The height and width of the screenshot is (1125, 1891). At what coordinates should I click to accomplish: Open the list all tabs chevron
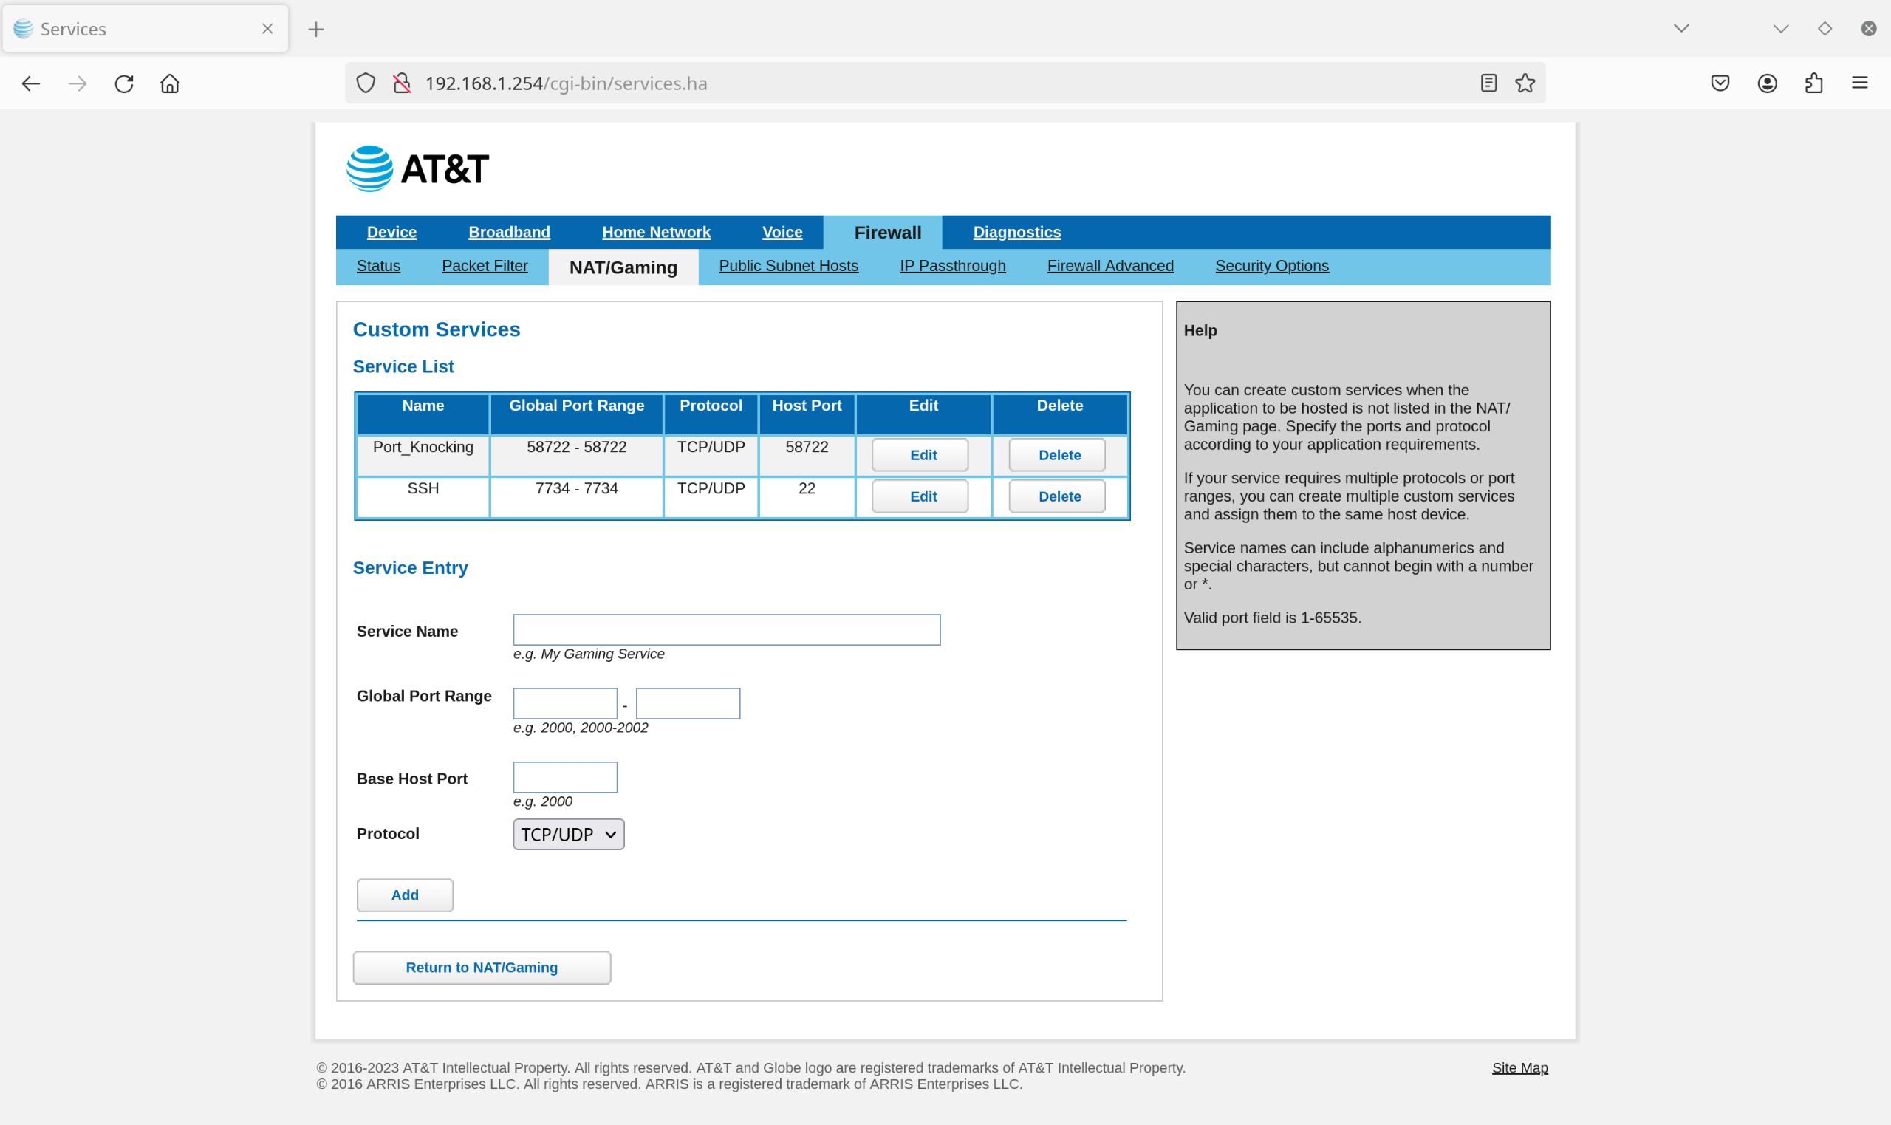tap(1681, 29)
